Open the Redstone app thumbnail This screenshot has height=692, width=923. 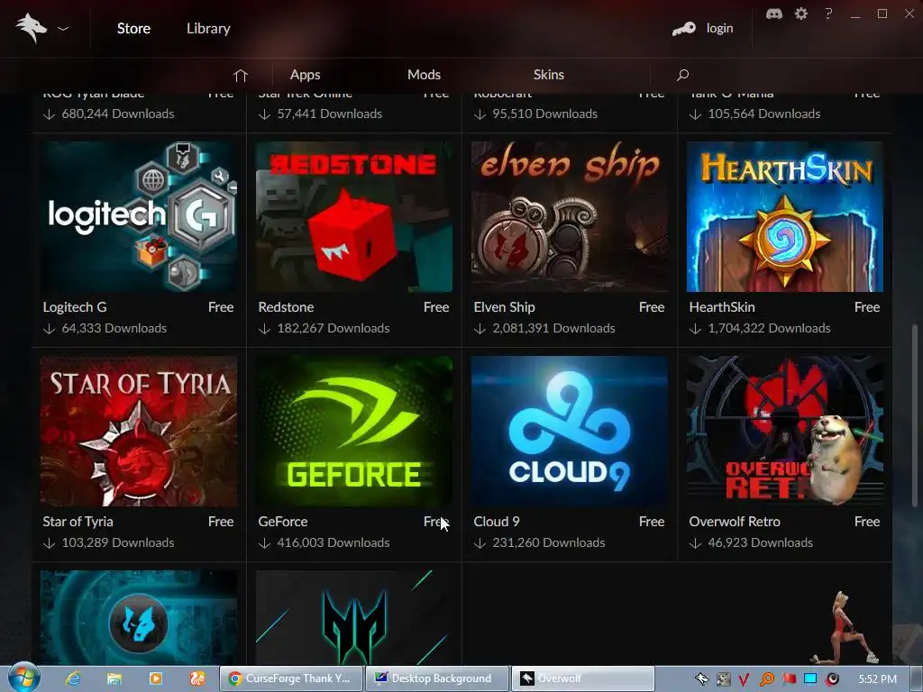point(354,216)
